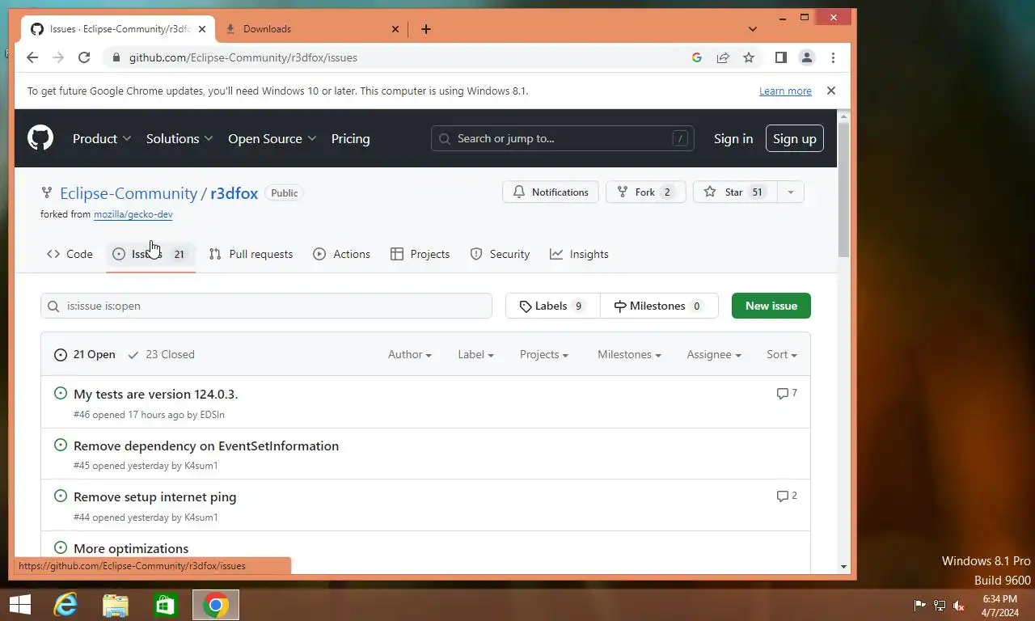Click the Chrome taskbar icon
Image resolution: width=1035 pixels, height=621 pixels.
click(x=216, y=605)
